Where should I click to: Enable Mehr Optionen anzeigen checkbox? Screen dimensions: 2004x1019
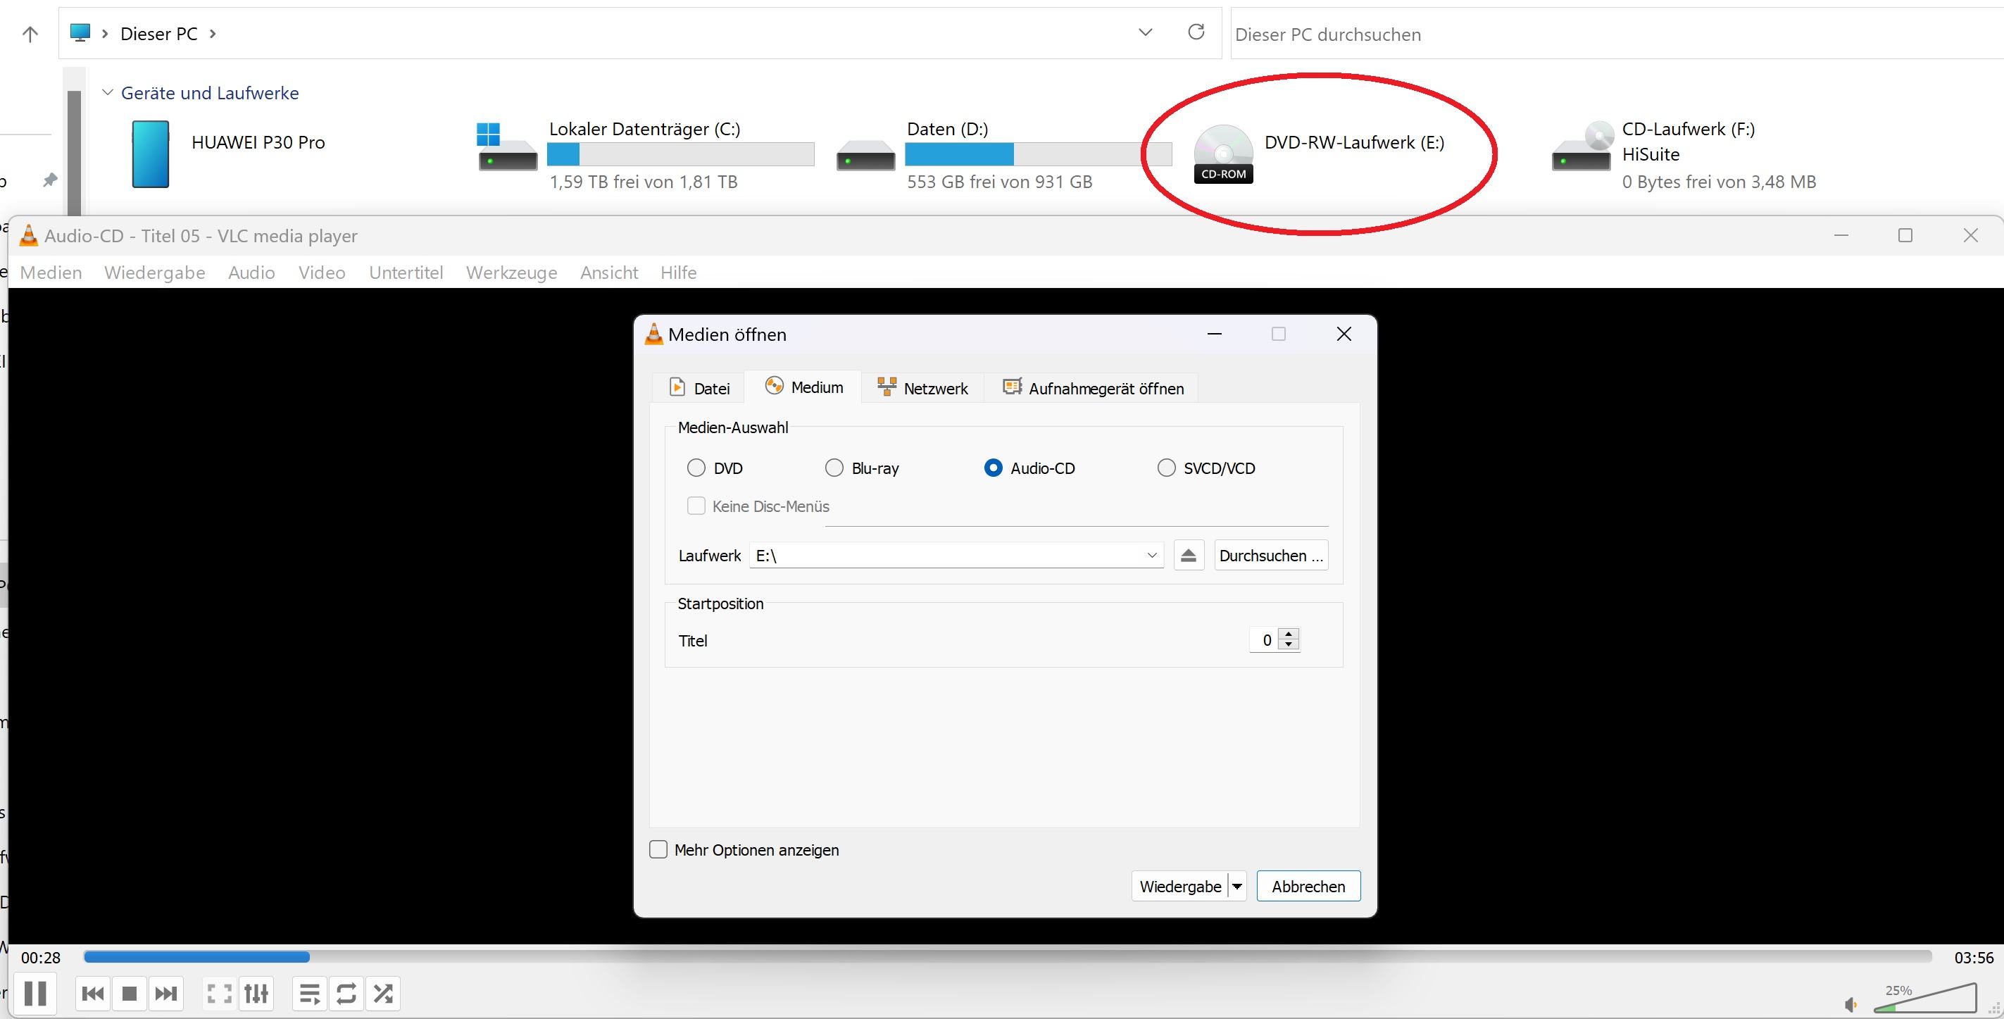[x=658, y=849]
